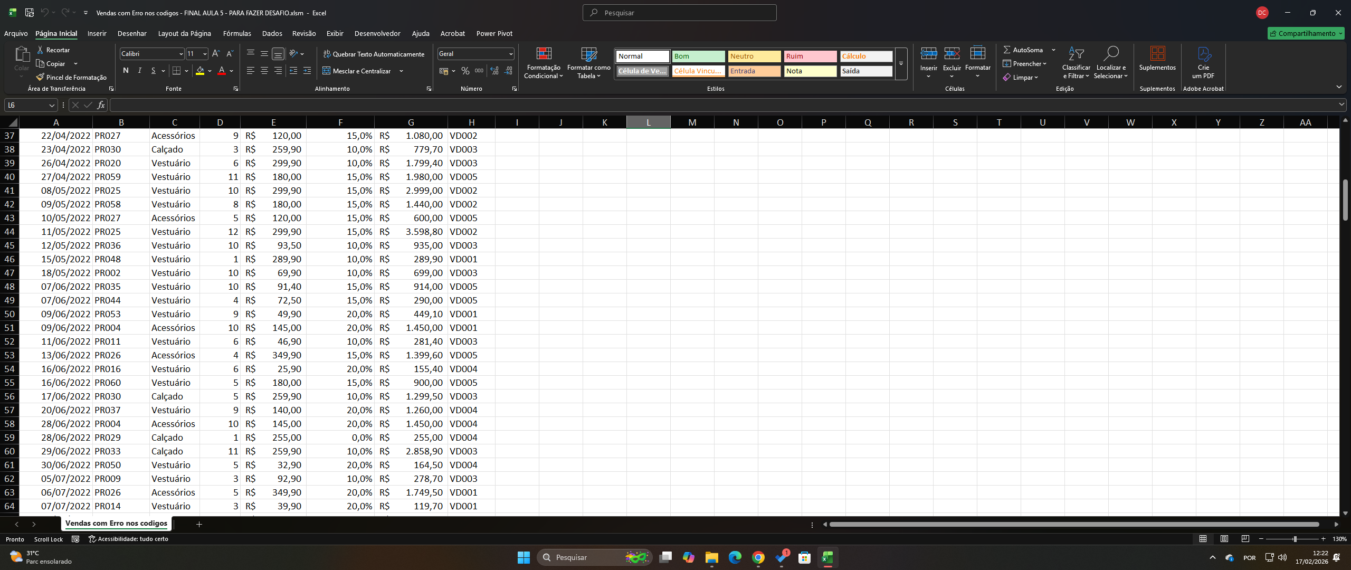Expand the Geral number format dropdown
Screen dimensions: 1351x570
(511, 54)
